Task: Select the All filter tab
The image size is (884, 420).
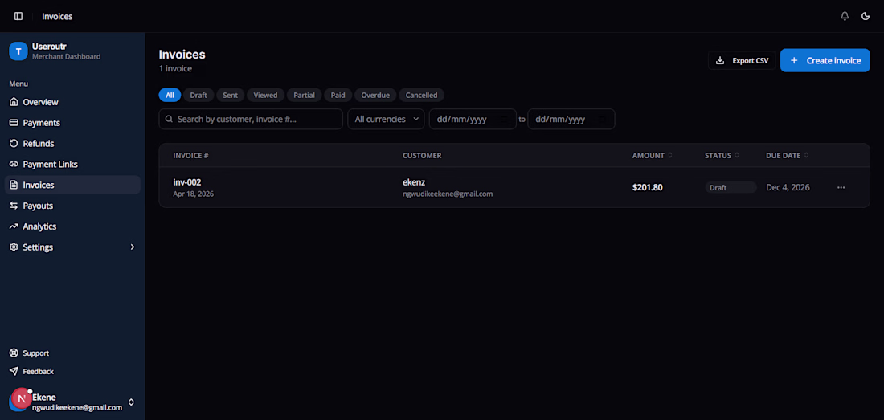Action: pos(170,95)
